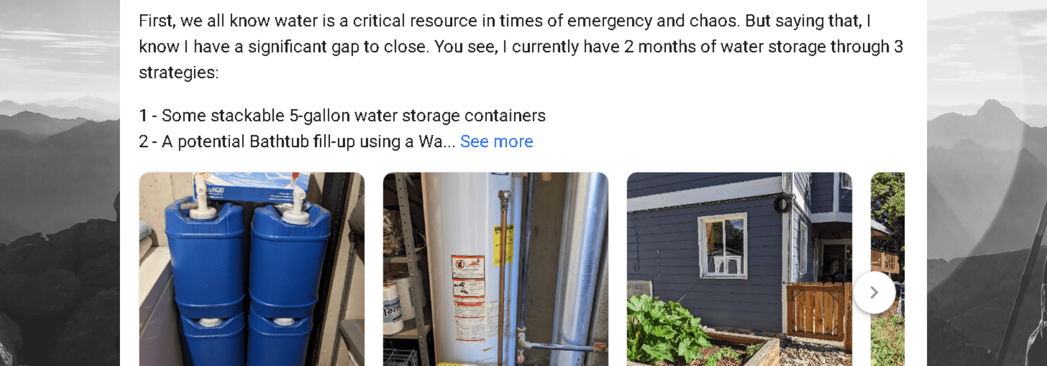Open the partially visible fourth photo
The image size is (1047, 366).
(x=888, y=269)
